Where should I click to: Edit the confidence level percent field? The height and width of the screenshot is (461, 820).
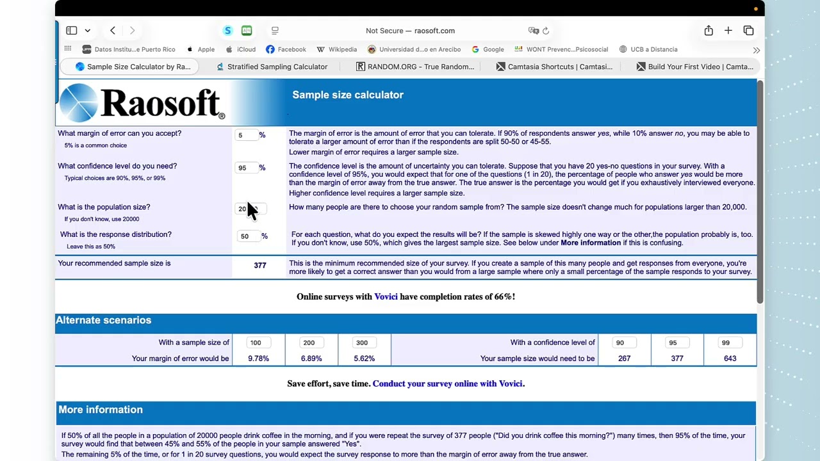247,168
